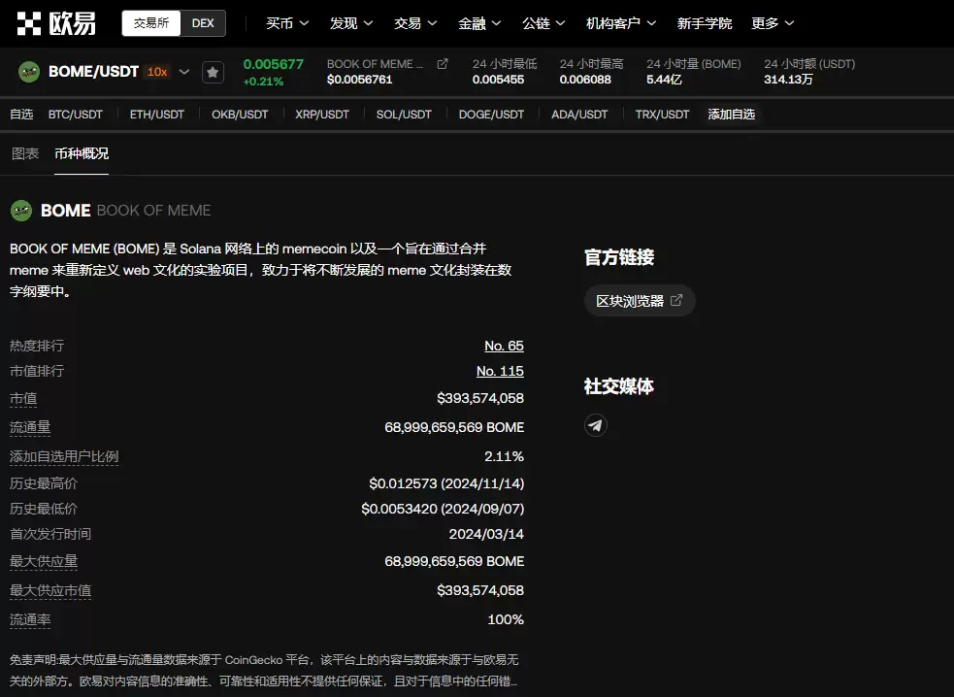Expand the BOME/USDT pair selector arrow

coord(184,72)
